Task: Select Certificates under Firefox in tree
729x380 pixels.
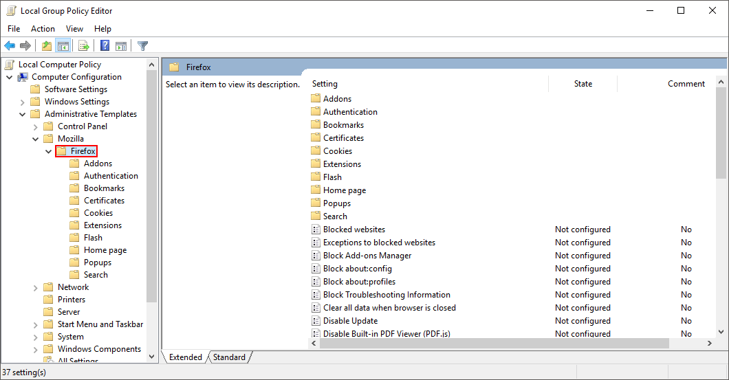Action: [x=104, y=201]
